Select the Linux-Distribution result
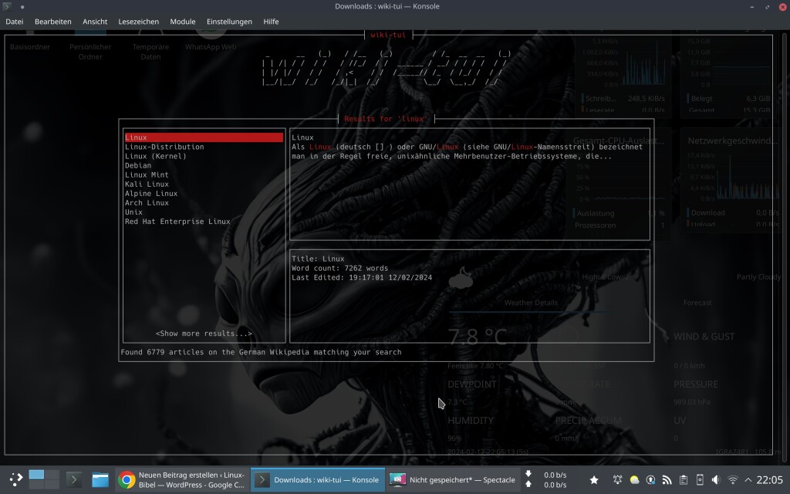 [x=164, y=147]
